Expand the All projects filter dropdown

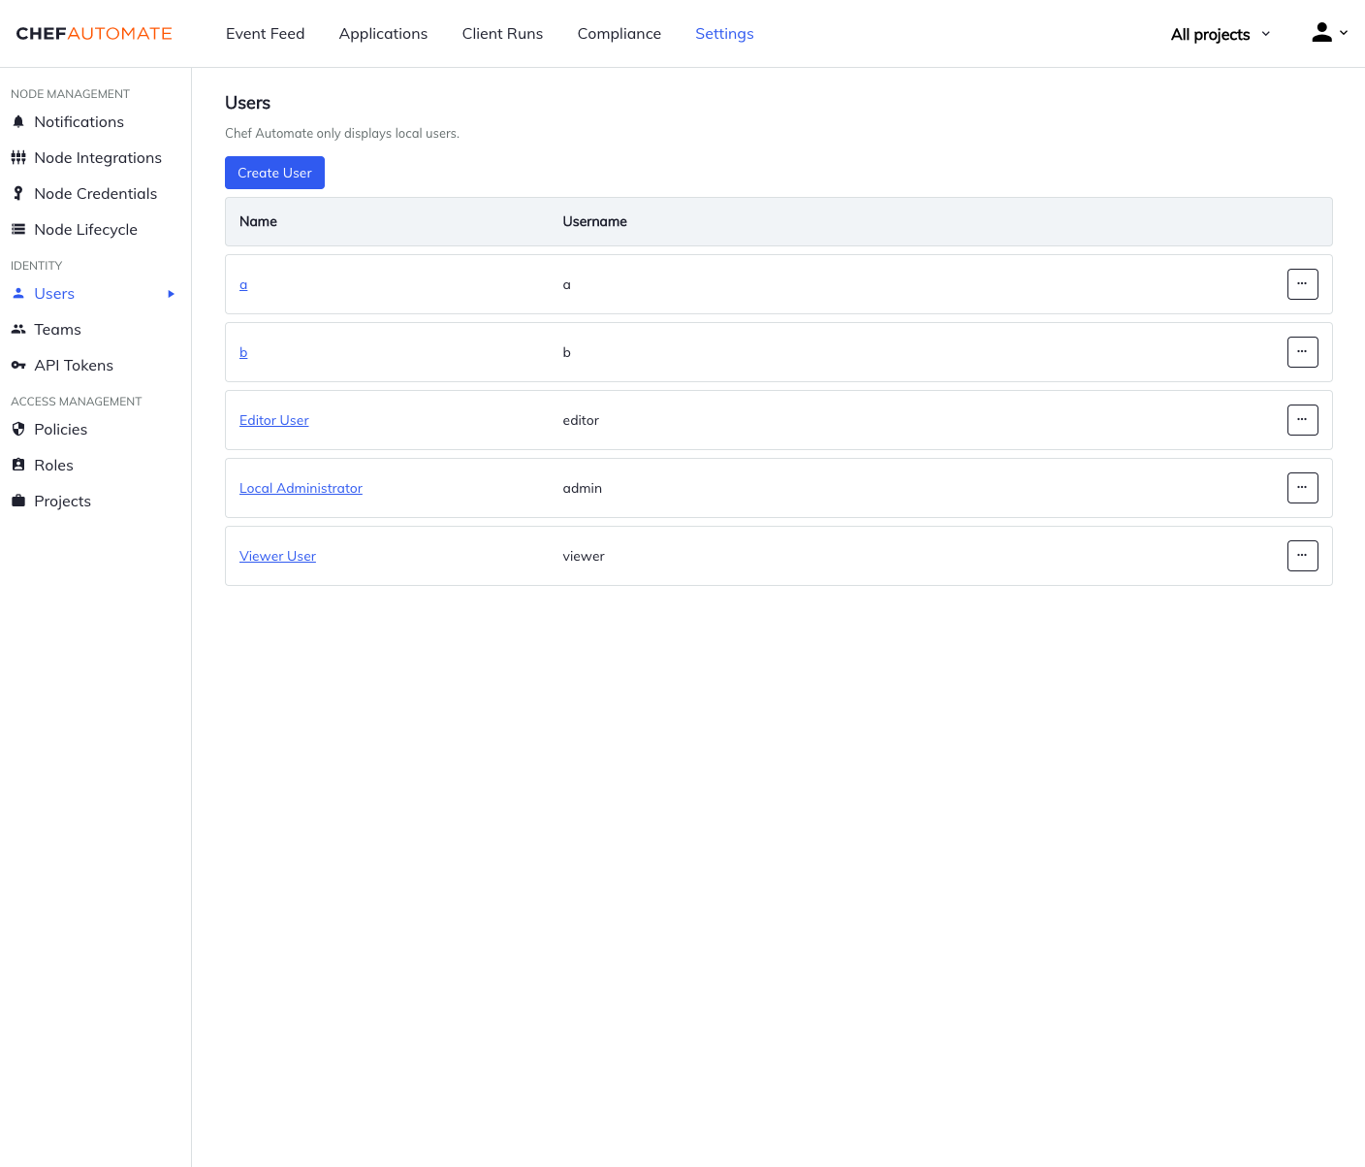(1221, 34)
